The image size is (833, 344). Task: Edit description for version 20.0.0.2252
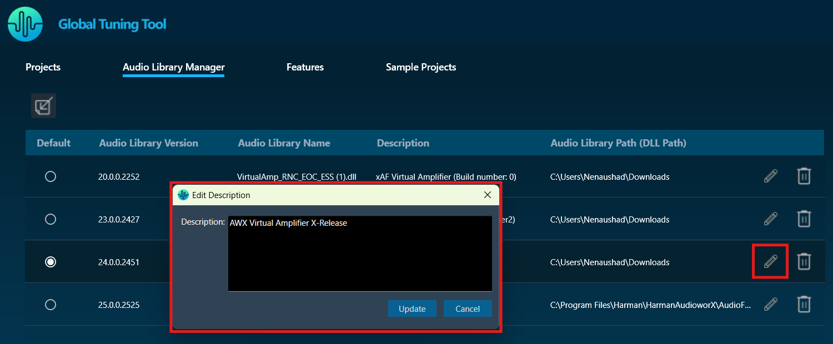click(x=770, y=176)
